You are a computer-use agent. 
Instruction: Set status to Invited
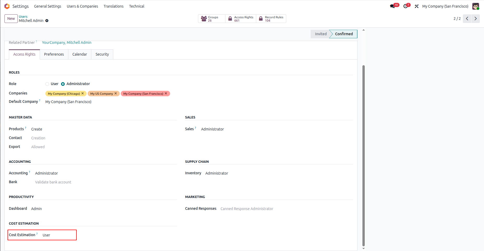(321, 34)
